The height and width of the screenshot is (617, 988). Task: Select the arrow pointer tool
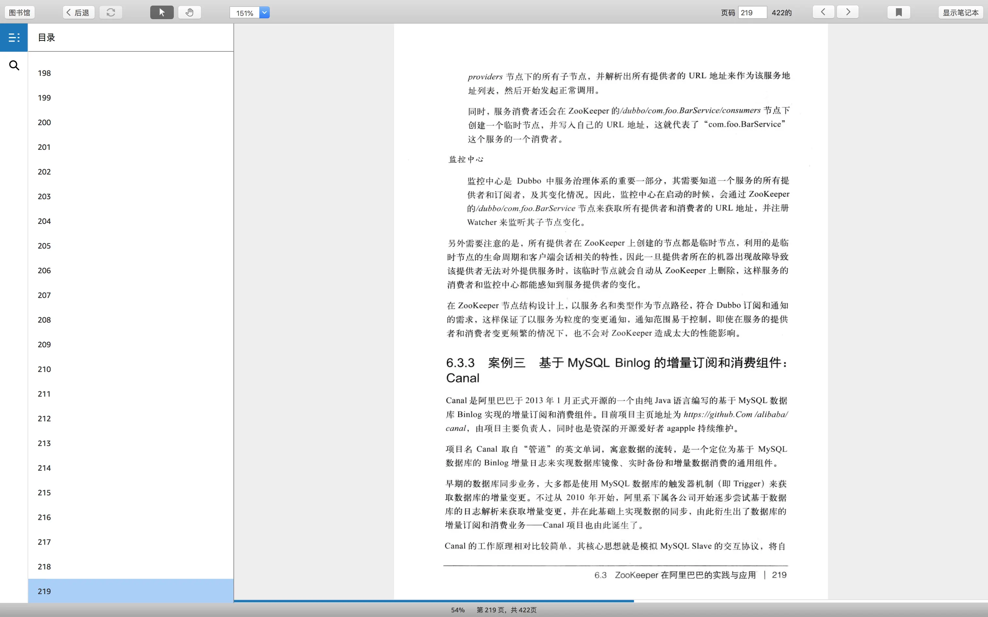(x=162, y=12)
